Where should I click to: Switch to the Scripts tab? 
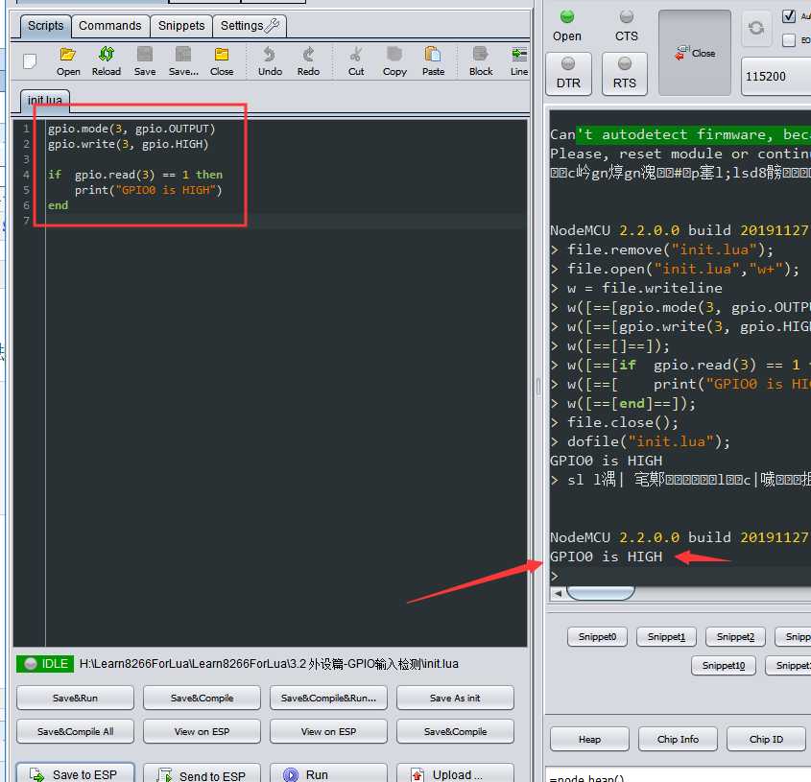point(45,25)
